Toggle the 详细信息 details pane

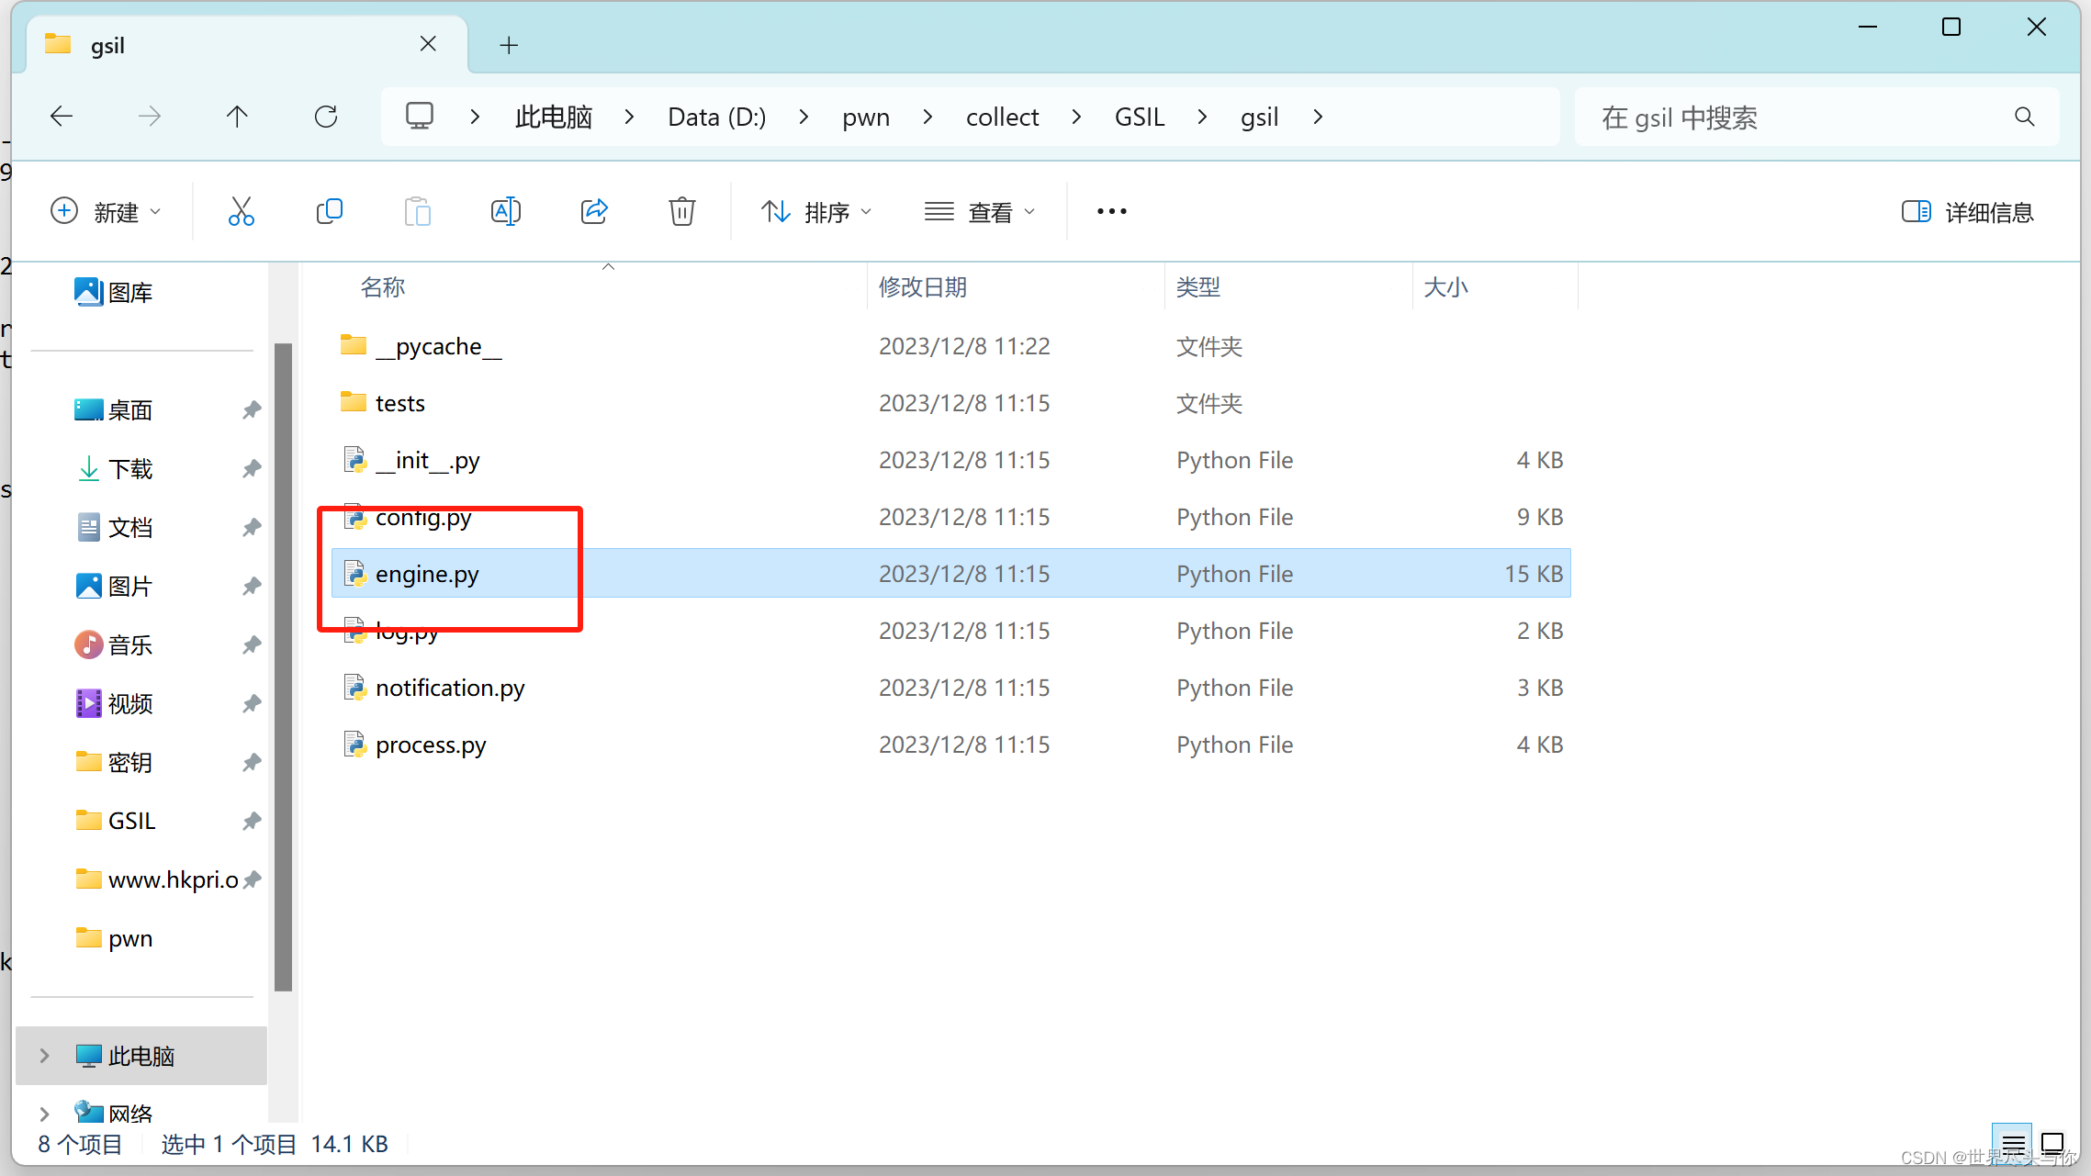[1966, 211]
